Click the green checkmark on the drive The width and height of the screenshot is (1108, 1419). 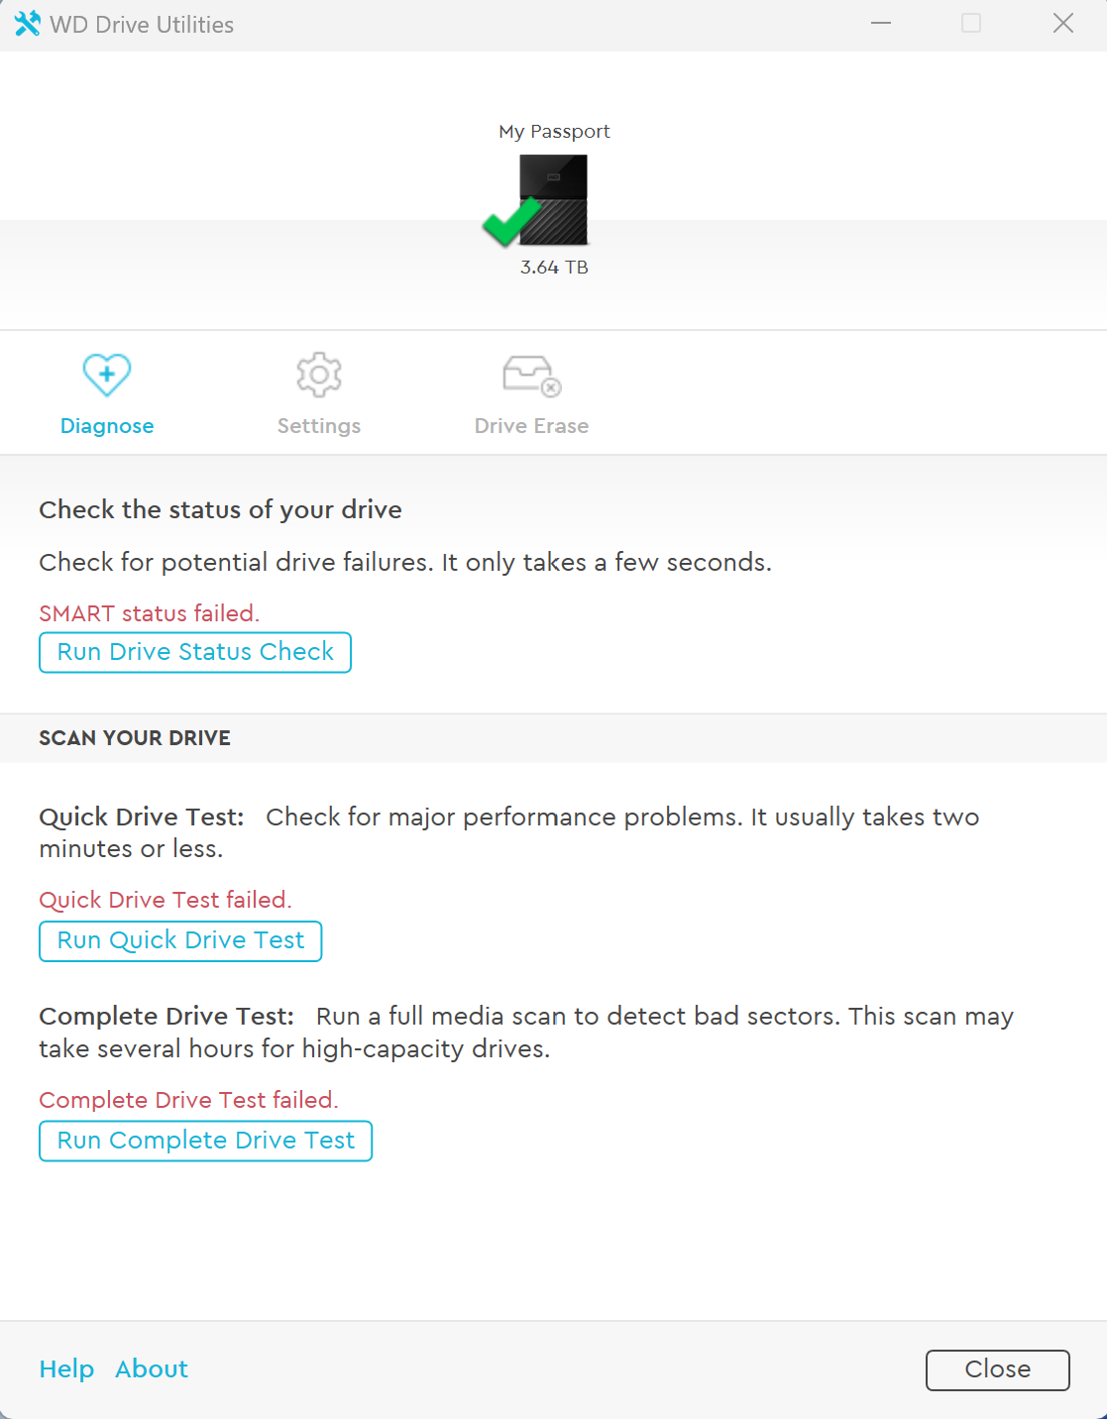509,222
